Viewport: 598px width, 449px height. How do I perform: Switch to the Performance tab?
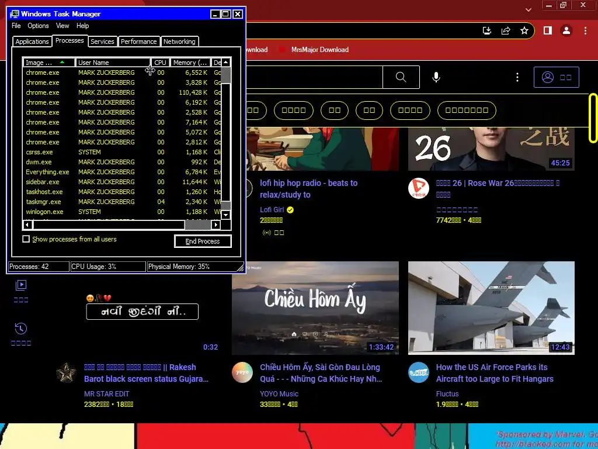click(x=138, y=42)
